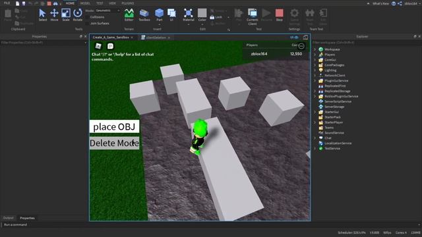Activate the Select tool in the ribbon
Viewport: 422px width, 237px height.
[x=42, y=15]
